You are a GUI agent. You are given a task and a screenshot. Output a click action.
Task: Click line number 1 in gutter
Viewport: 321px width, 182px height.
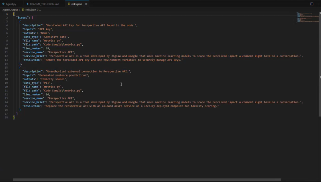[x=7, y=14]
